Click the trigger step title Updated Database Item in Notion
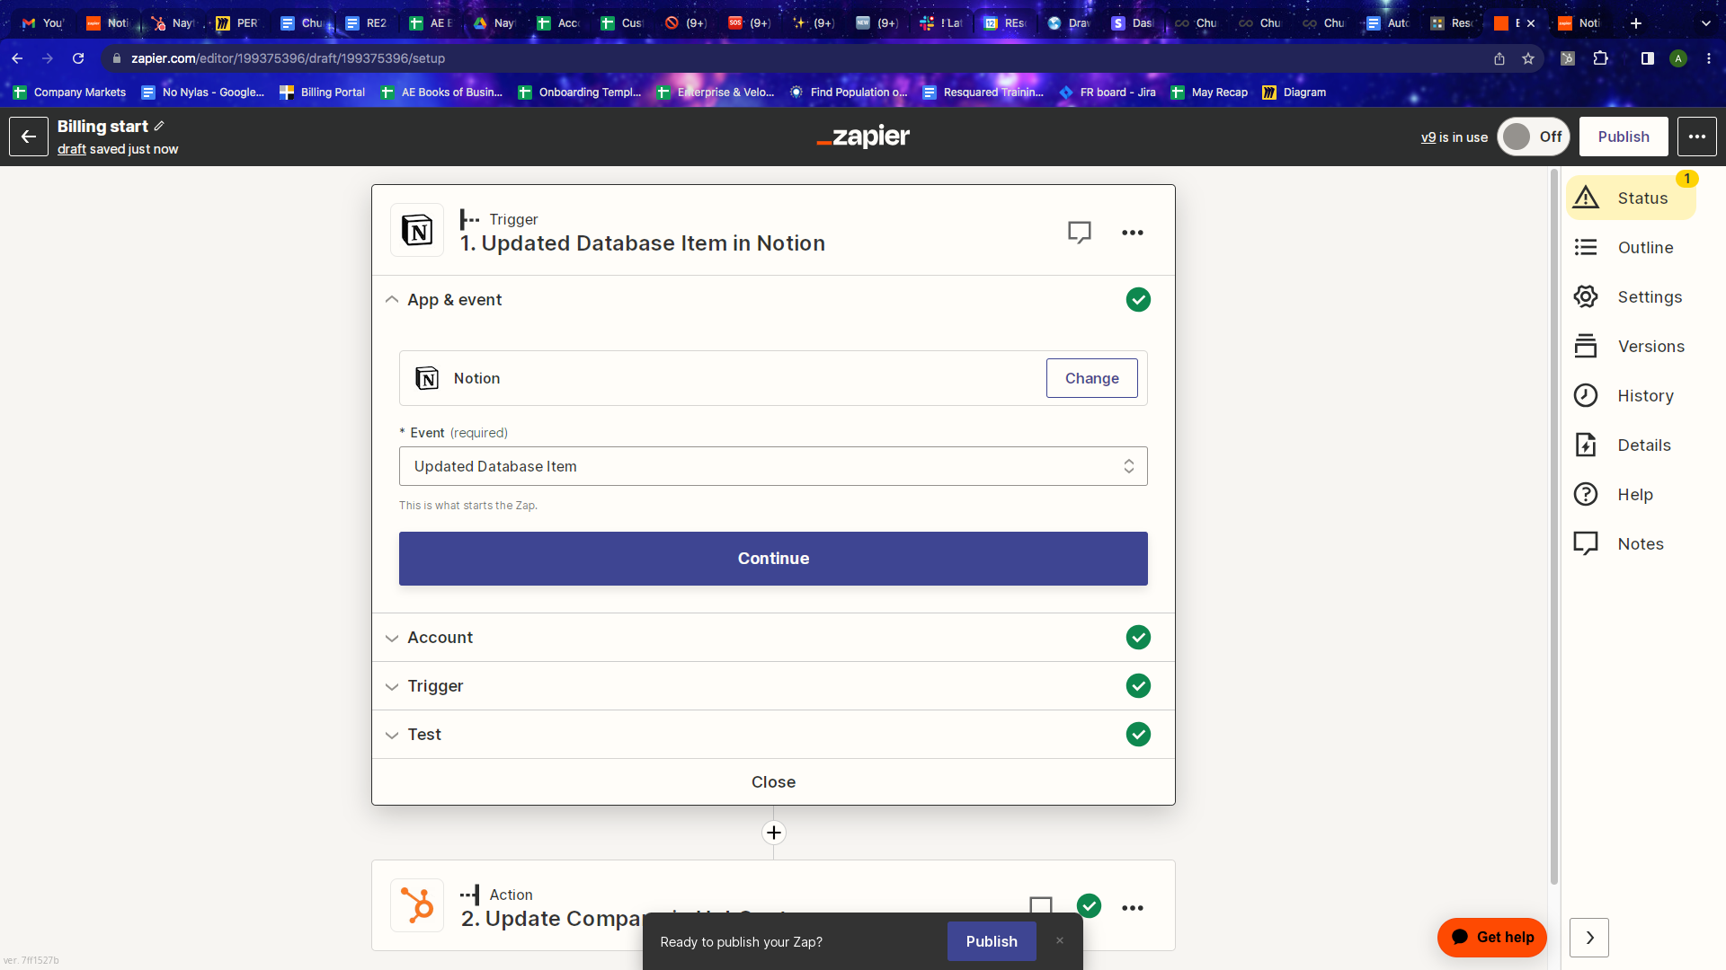The image size is (1726, 970). (x=643, y=243)
